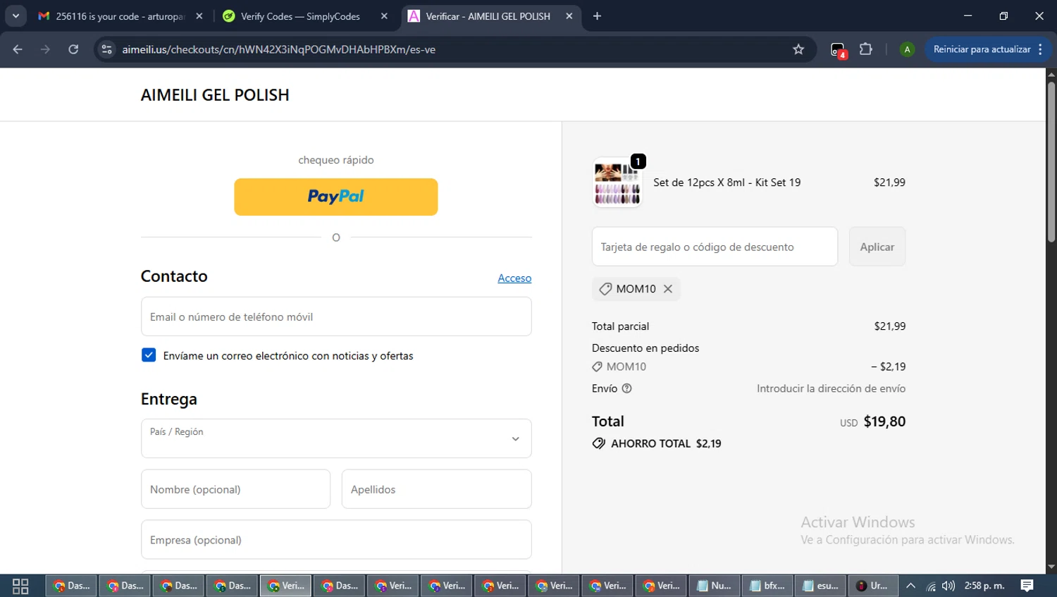The image size is (1057, 597).
Task: Open site information icon in address bar
Action: (x=107, y=49)
